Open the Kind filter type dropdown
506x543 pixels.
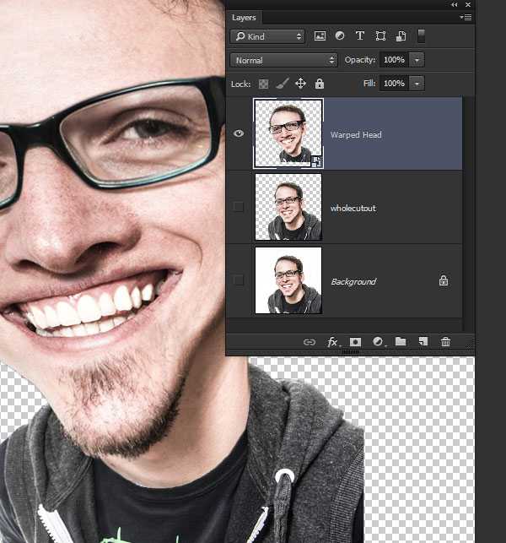267,36
